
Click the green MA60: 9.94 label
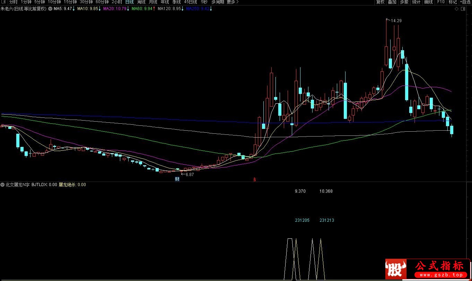pyautogui.click(x=142, y=9)
